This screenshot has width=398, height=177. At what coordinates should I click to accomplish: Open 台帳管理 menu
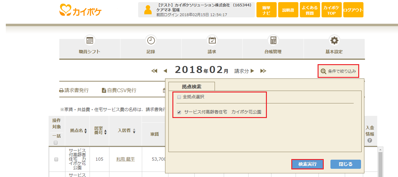pos(273,49)
